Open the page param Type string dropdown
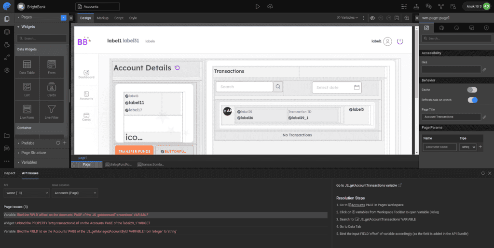This screenshot has height=248, width=494. pos(467,147)
